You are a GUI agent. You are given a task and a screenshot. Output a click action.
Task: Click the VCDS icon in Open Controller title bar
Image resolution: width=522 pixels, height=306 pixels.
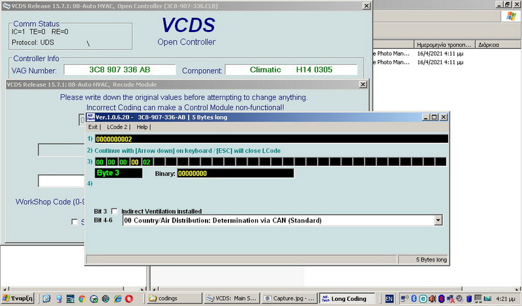pyautogui.click(x=7, y=6)
